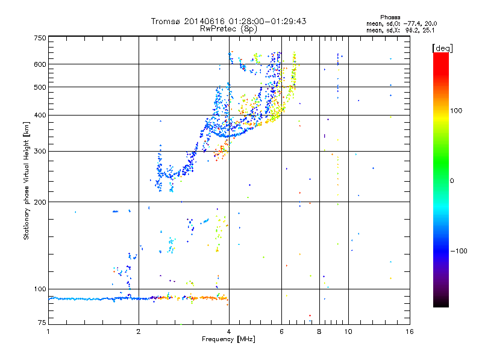Click the y-axis tick label '200'
482x361 pixels.
point(40,202)
